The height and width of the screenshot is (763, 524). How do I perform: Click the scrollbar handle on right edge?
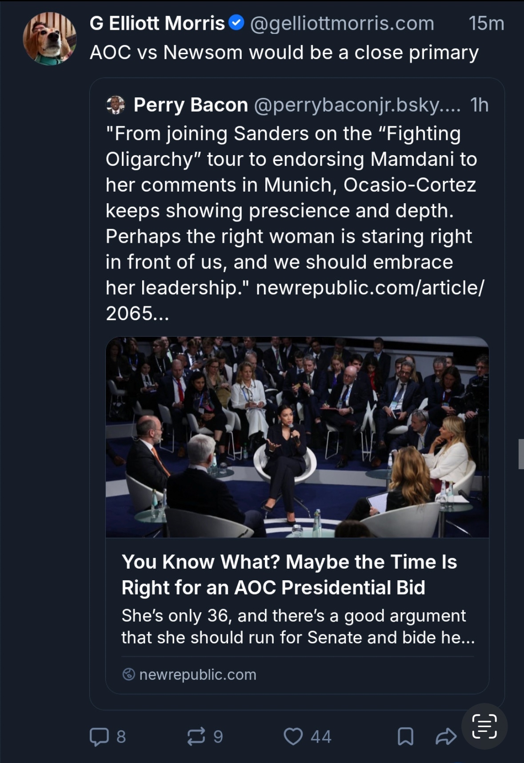pos(521,454)
